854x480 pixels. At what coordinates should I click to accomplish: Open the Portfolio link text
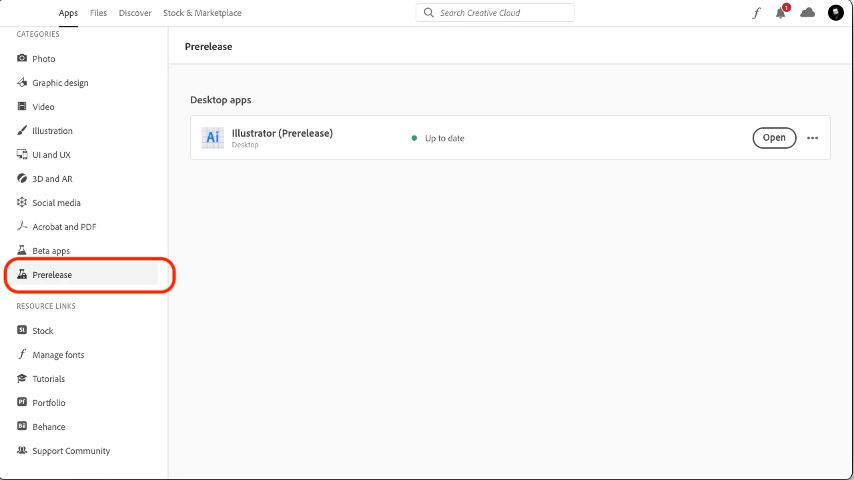[49, 403]
